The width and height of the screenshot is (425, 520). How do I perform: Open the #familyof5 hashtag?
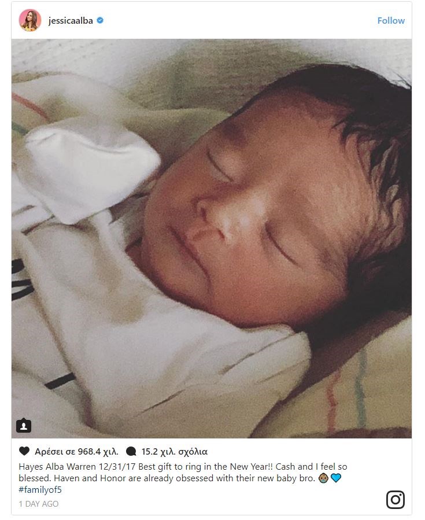[x=40, y=490]
